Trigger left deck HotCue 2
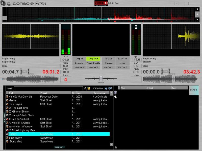 (93, 67)
